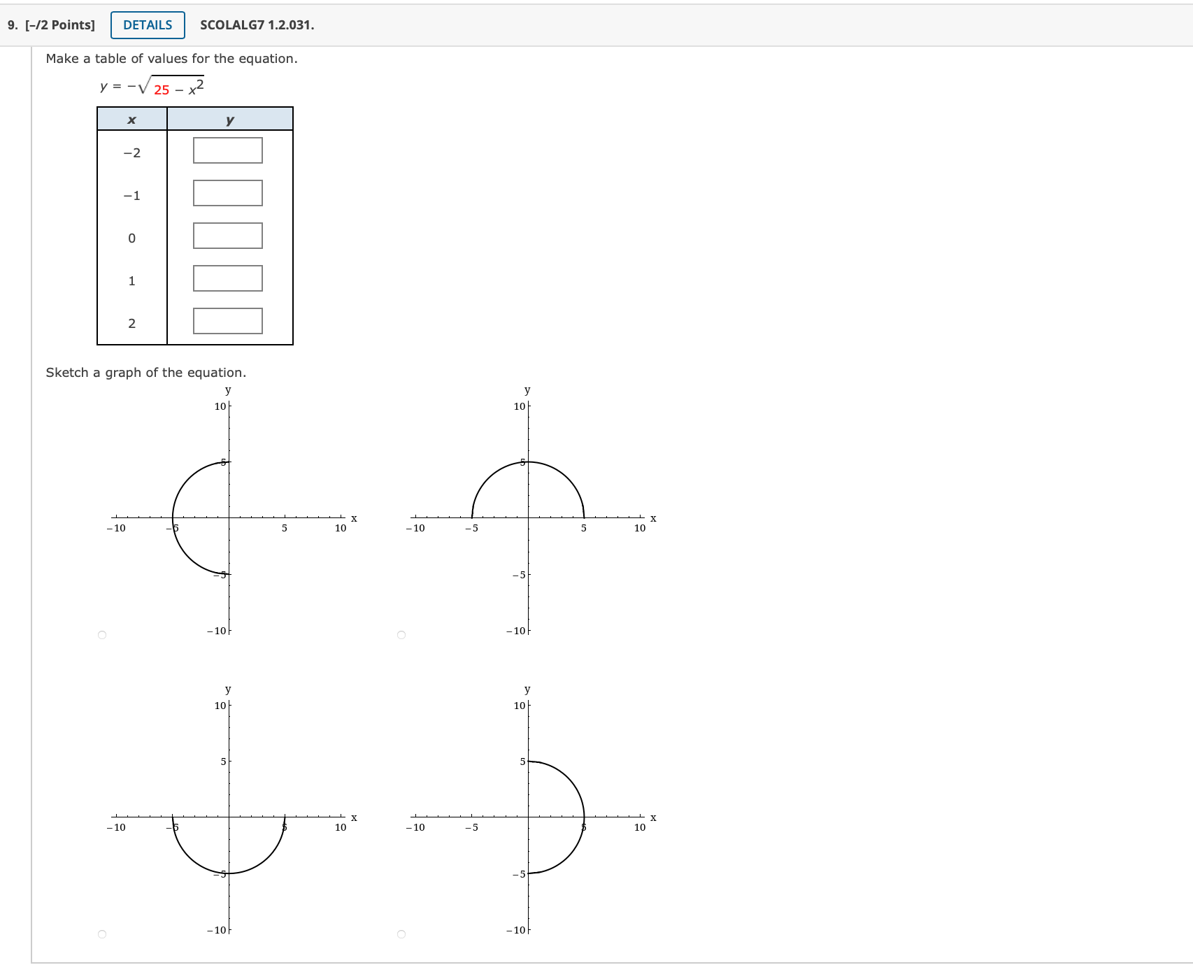Select the answer box for x = −1
Screen dimensions: 1193x965
click(227, 194)
